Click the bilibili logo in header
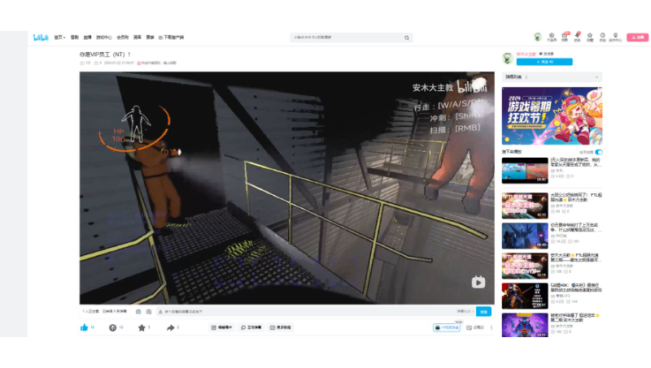Viewport: 651px width, 368px height. point(41,37)
